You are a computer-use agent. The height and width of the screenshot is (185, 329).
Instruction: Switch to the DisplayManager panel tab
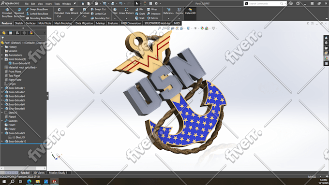[x=31, y=33]
